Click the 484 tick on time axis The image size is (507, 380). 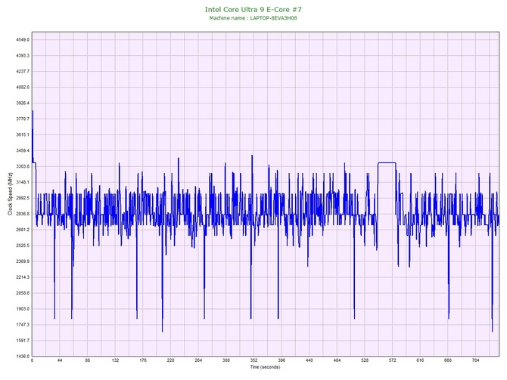[337, 360]
